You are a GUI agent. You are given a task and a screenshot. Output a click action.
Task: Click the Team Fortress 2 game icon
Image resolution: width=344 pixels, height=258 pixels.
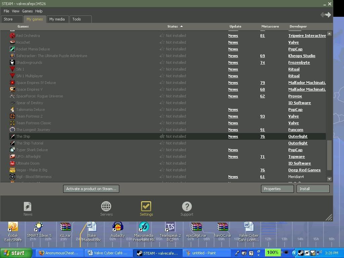pyautogui.click(x=12, y=116)
